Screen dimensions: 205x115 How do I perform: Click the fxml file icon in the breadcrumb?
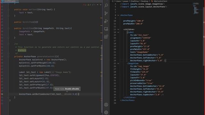[152, 1]
